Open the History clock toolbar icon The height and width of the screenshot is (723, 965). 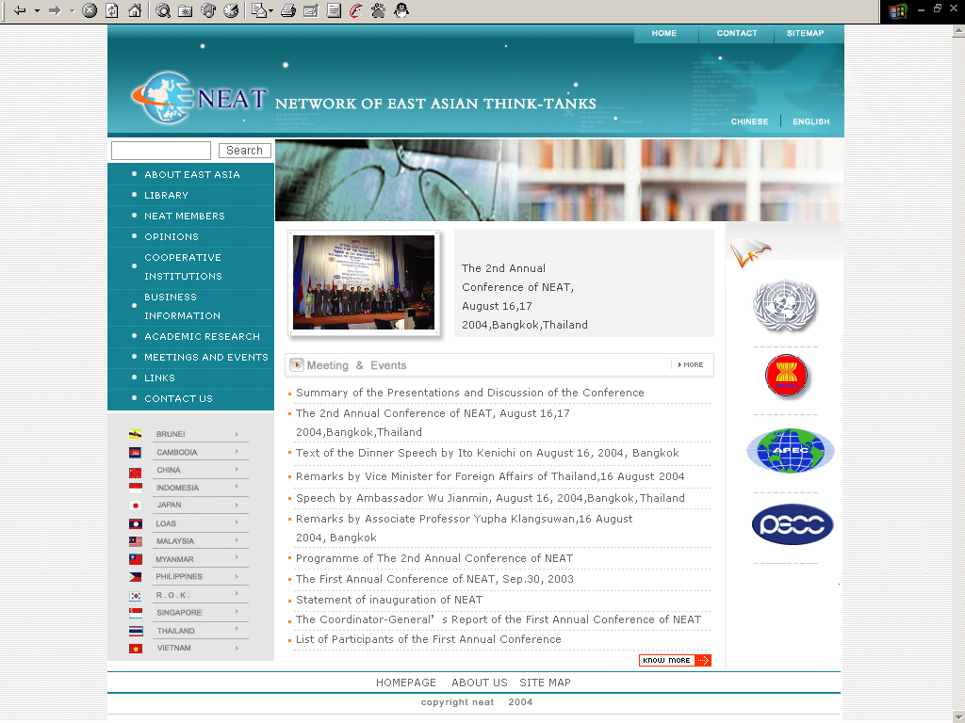[x=231, y=10]
